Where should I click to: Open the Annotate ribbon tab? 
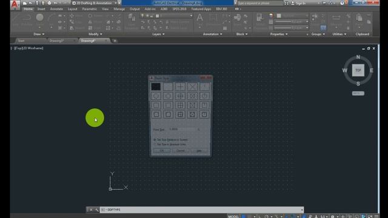click(56, 9)
